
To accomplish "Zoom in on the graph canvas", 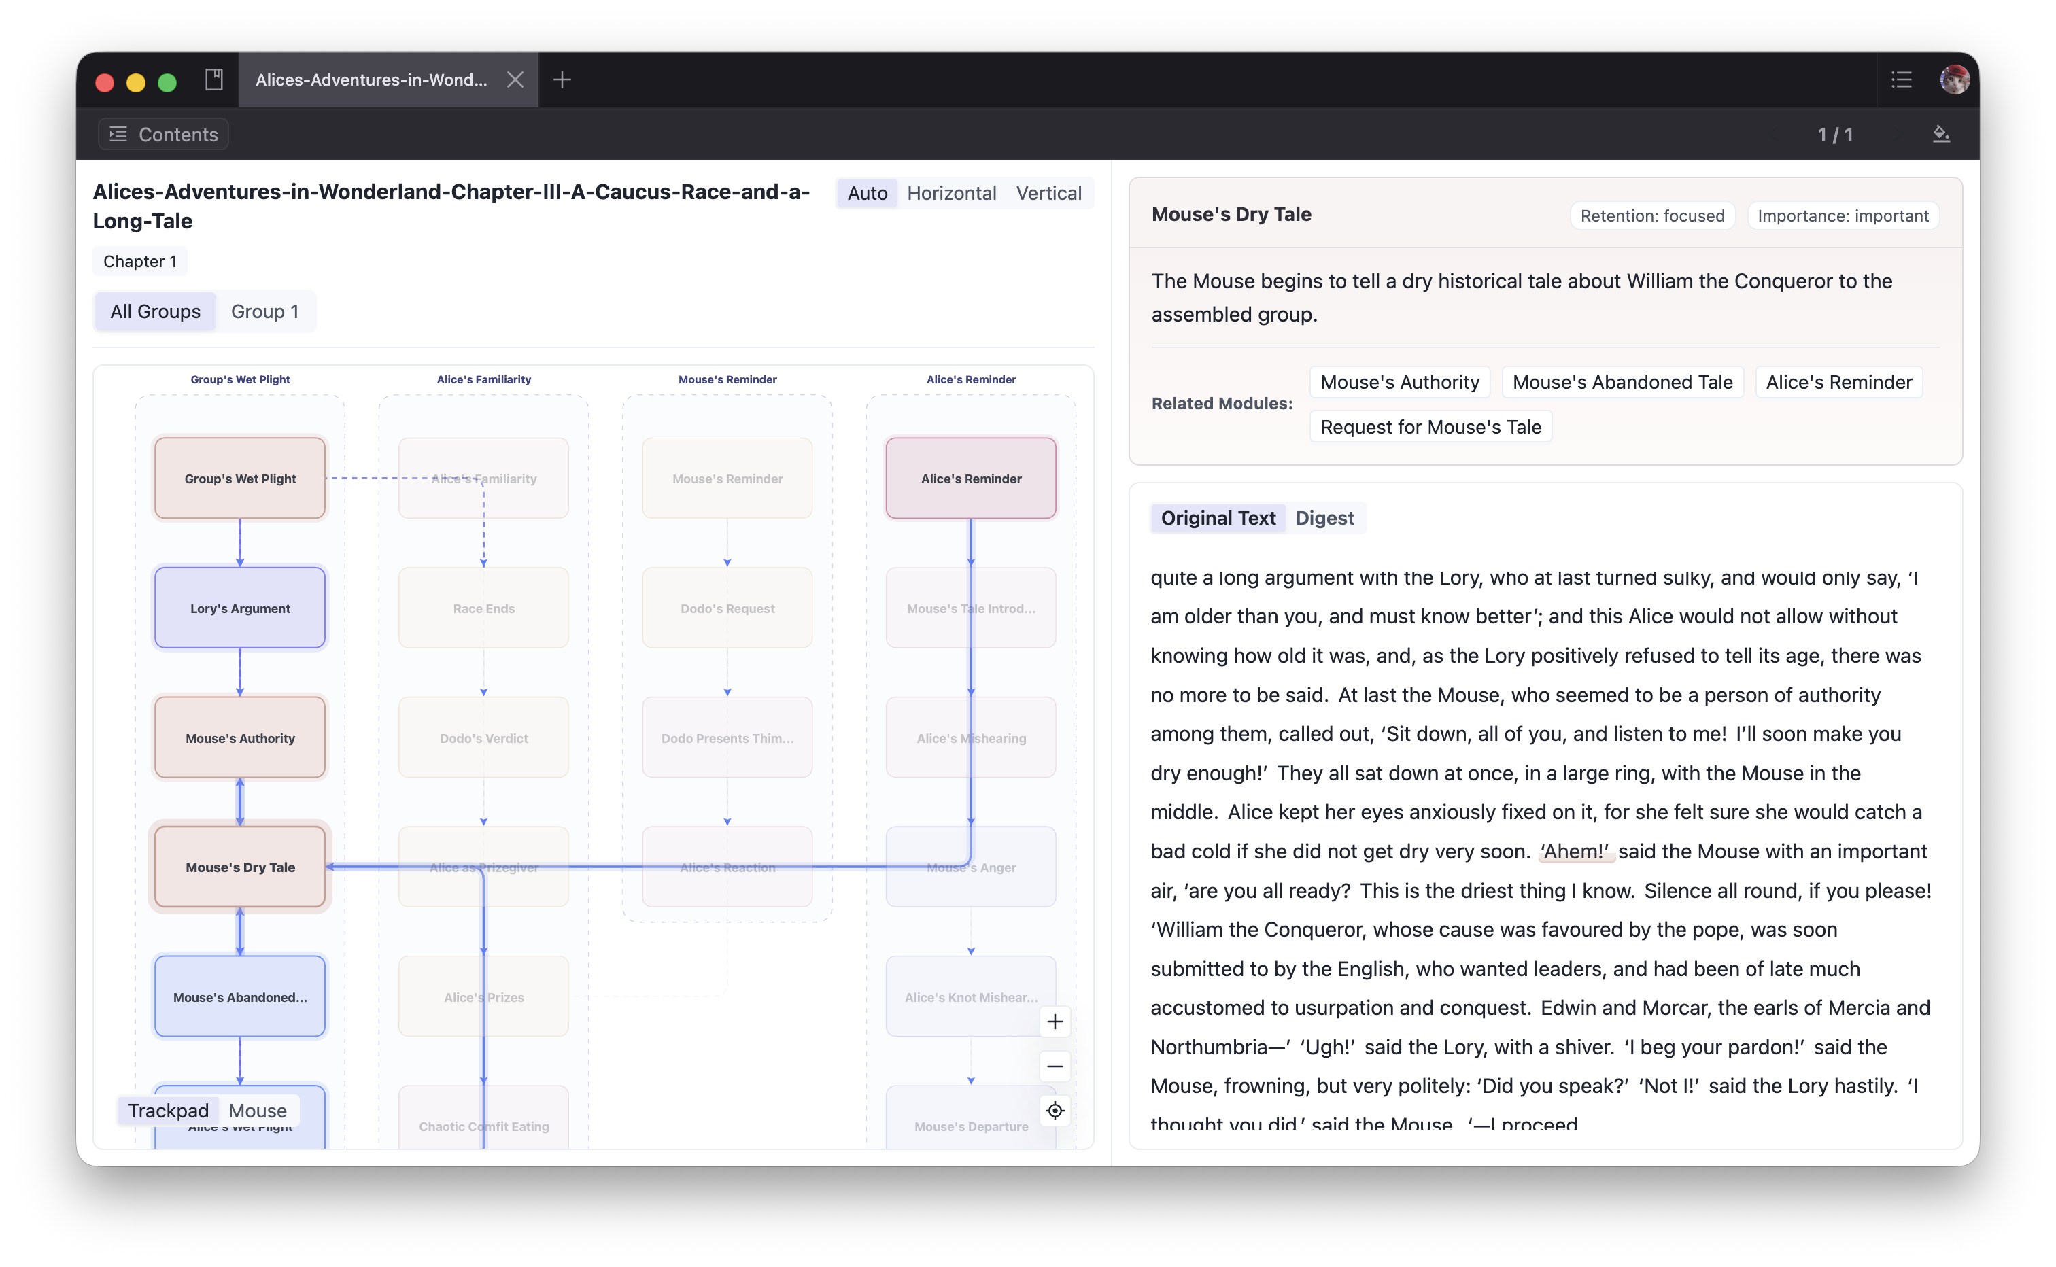I will pyautogui.click(x=1055, y=1022).
